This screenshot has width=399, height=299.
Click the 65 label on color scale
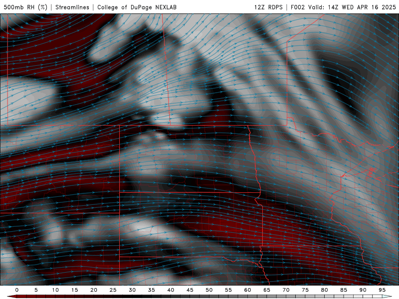267,290
